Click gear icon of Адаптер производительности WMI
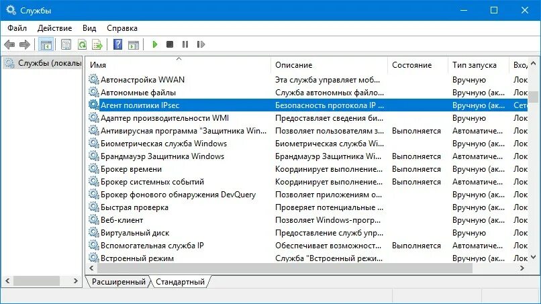Viewport: 541px width, 304px height. coord(93,117)
